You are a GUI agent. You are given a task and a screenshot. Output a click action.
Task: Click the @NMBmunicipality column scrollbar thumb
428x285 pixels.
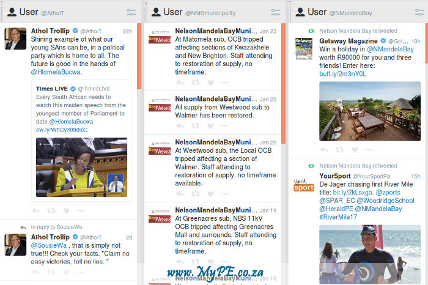283,84
